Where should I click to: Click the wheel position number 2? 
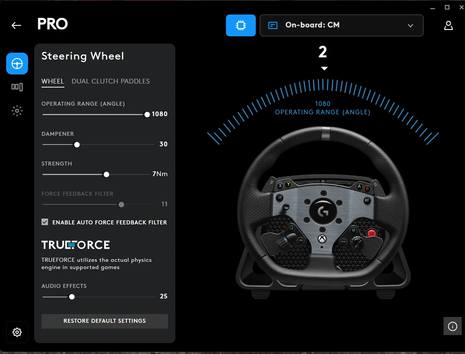pos(323,52)
